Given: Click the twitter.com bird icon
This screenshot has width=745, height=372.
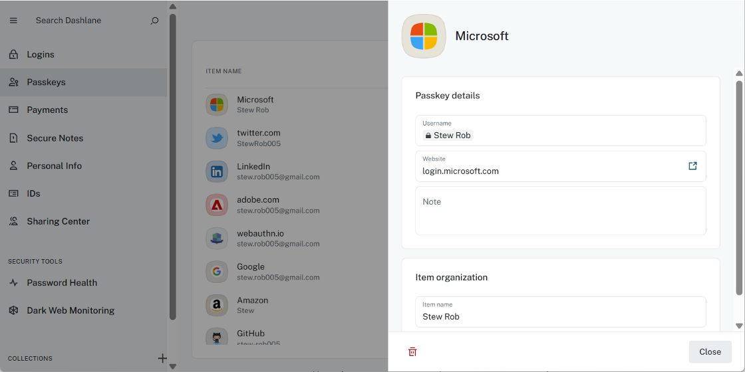Looking at the screenshot, I should click(217, 138).
